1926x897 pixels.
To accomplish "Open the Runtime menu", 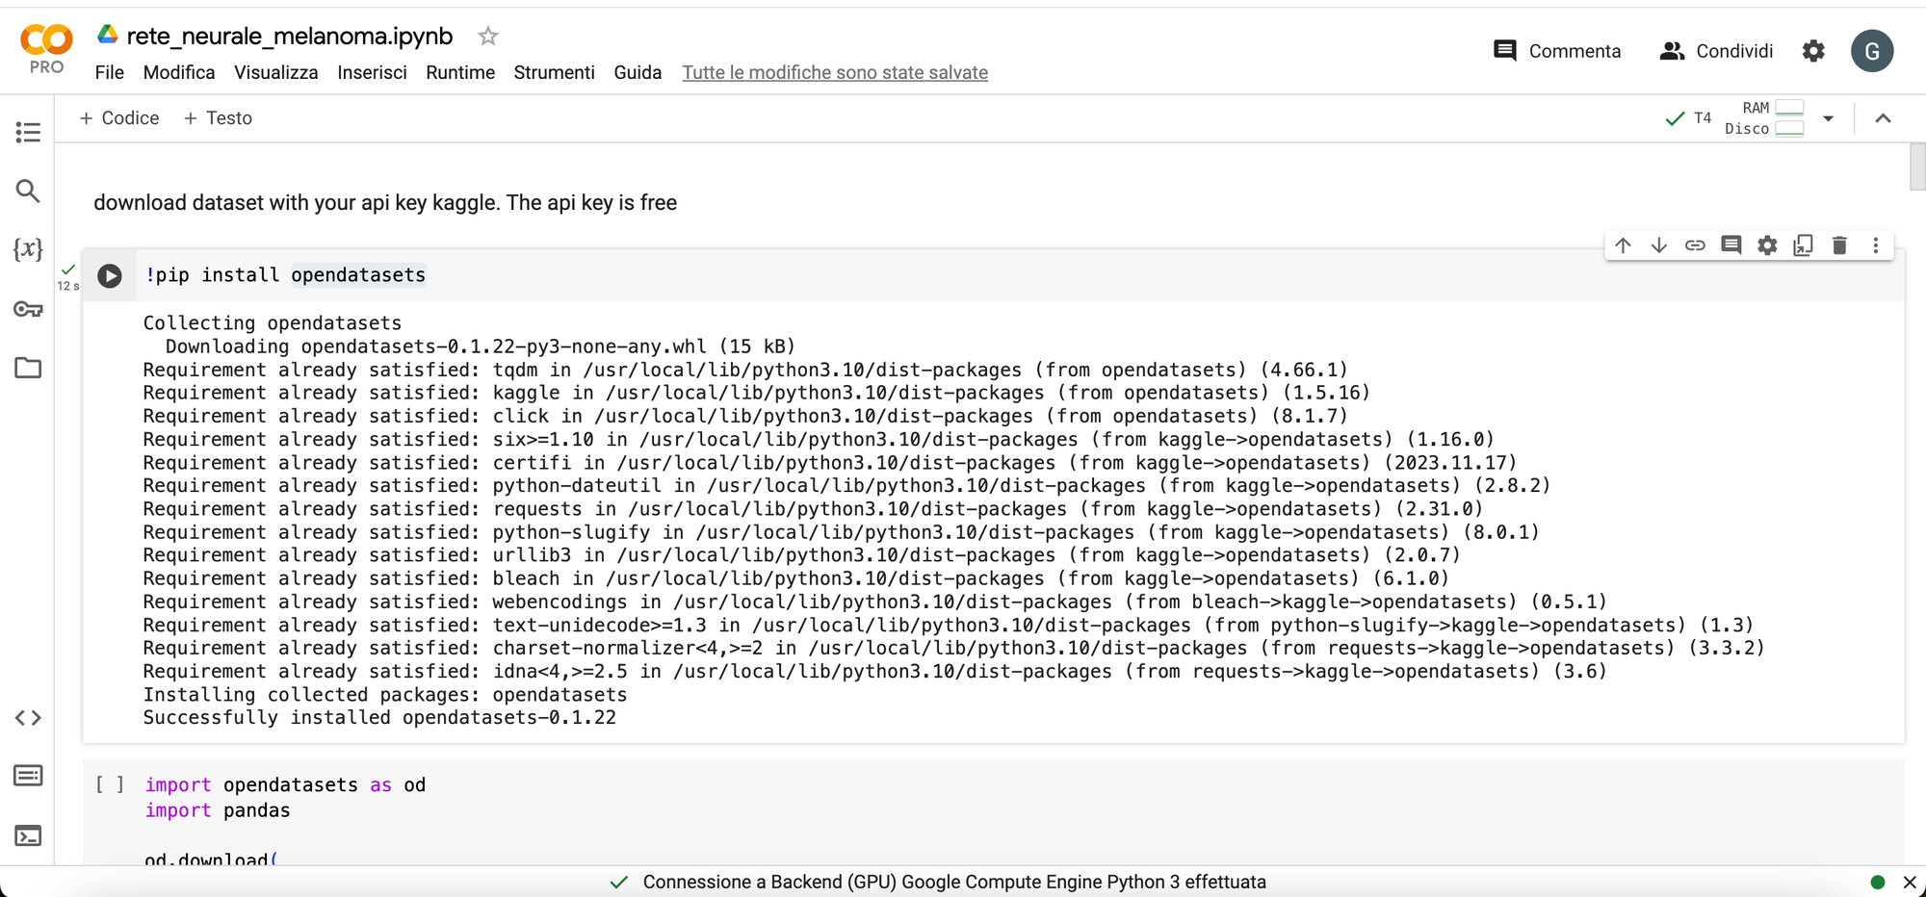I will point(460,72).
